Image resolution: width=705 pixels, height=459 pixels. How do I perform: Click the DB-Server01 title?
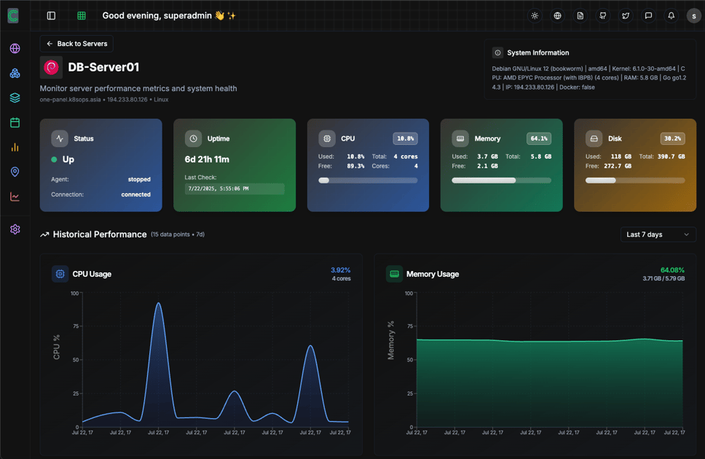(x=103, y=67)
